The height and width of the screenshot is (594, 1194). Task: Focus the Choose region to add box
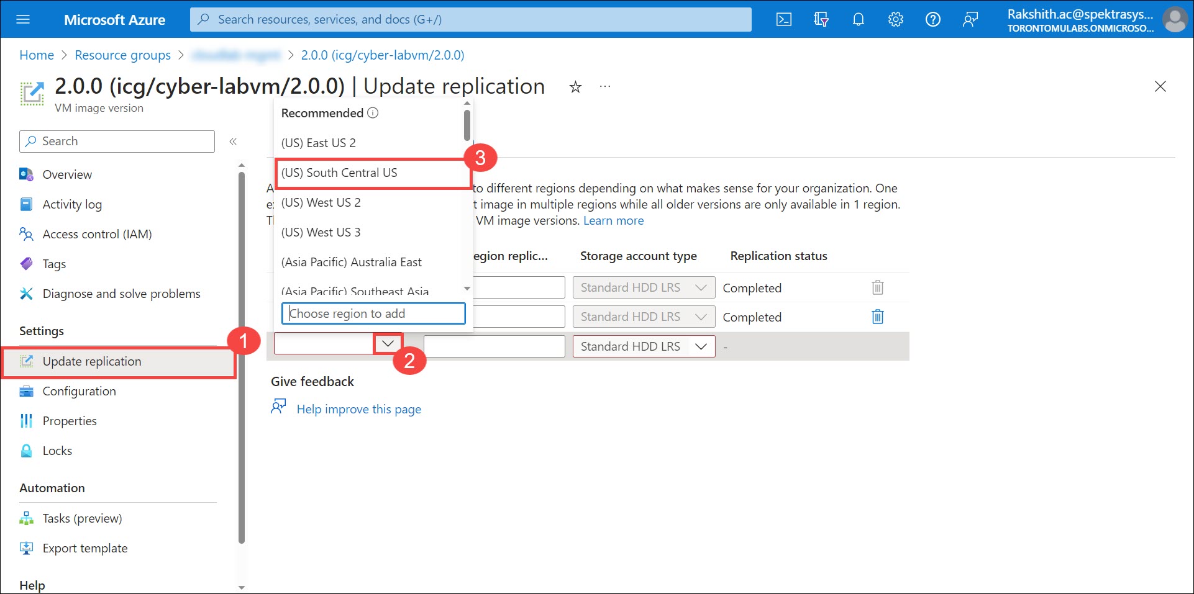pos(373,313)
